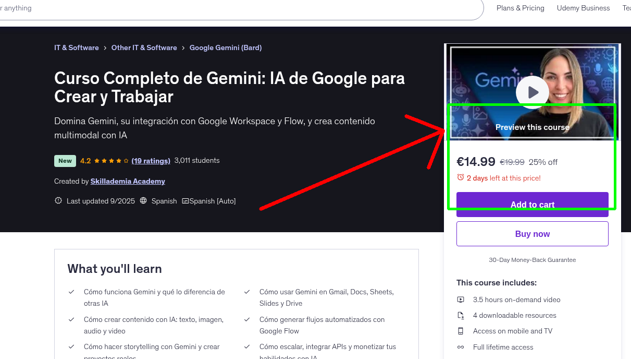Navigate to the IT & Software breadcrumb

(x=76, y=47)
